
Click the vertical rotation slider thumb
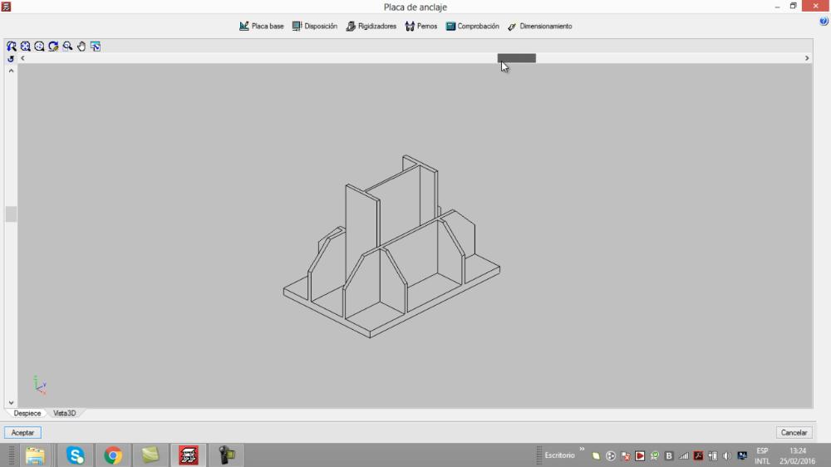click(x=11, y=214)
